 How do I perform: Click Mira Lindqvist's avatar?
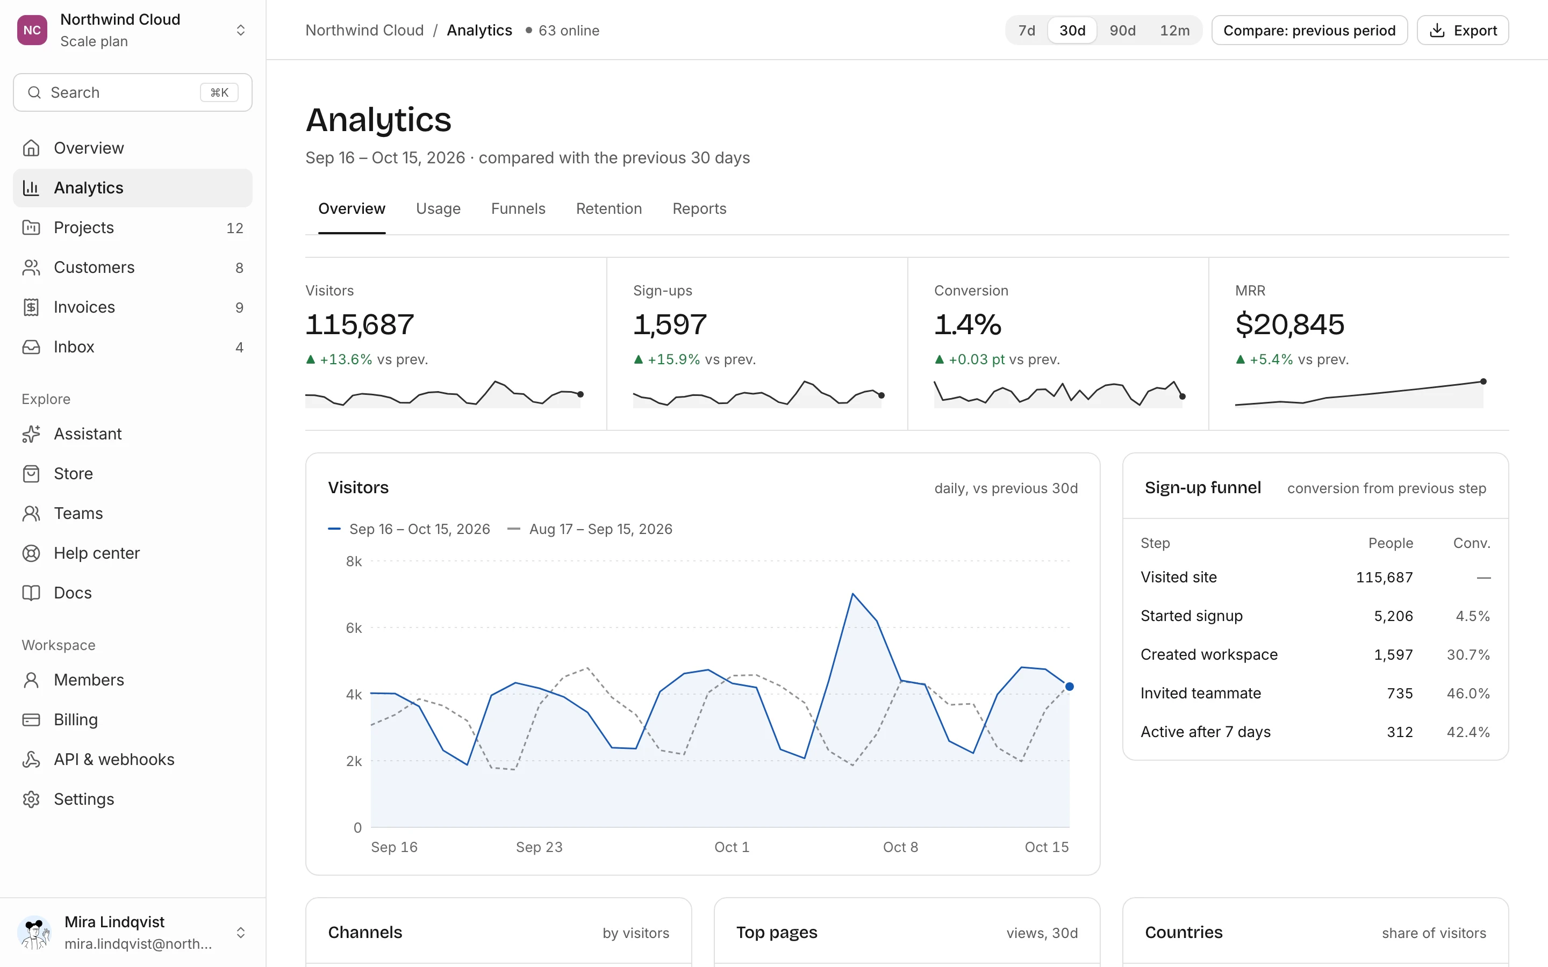[x=34, y=933]
